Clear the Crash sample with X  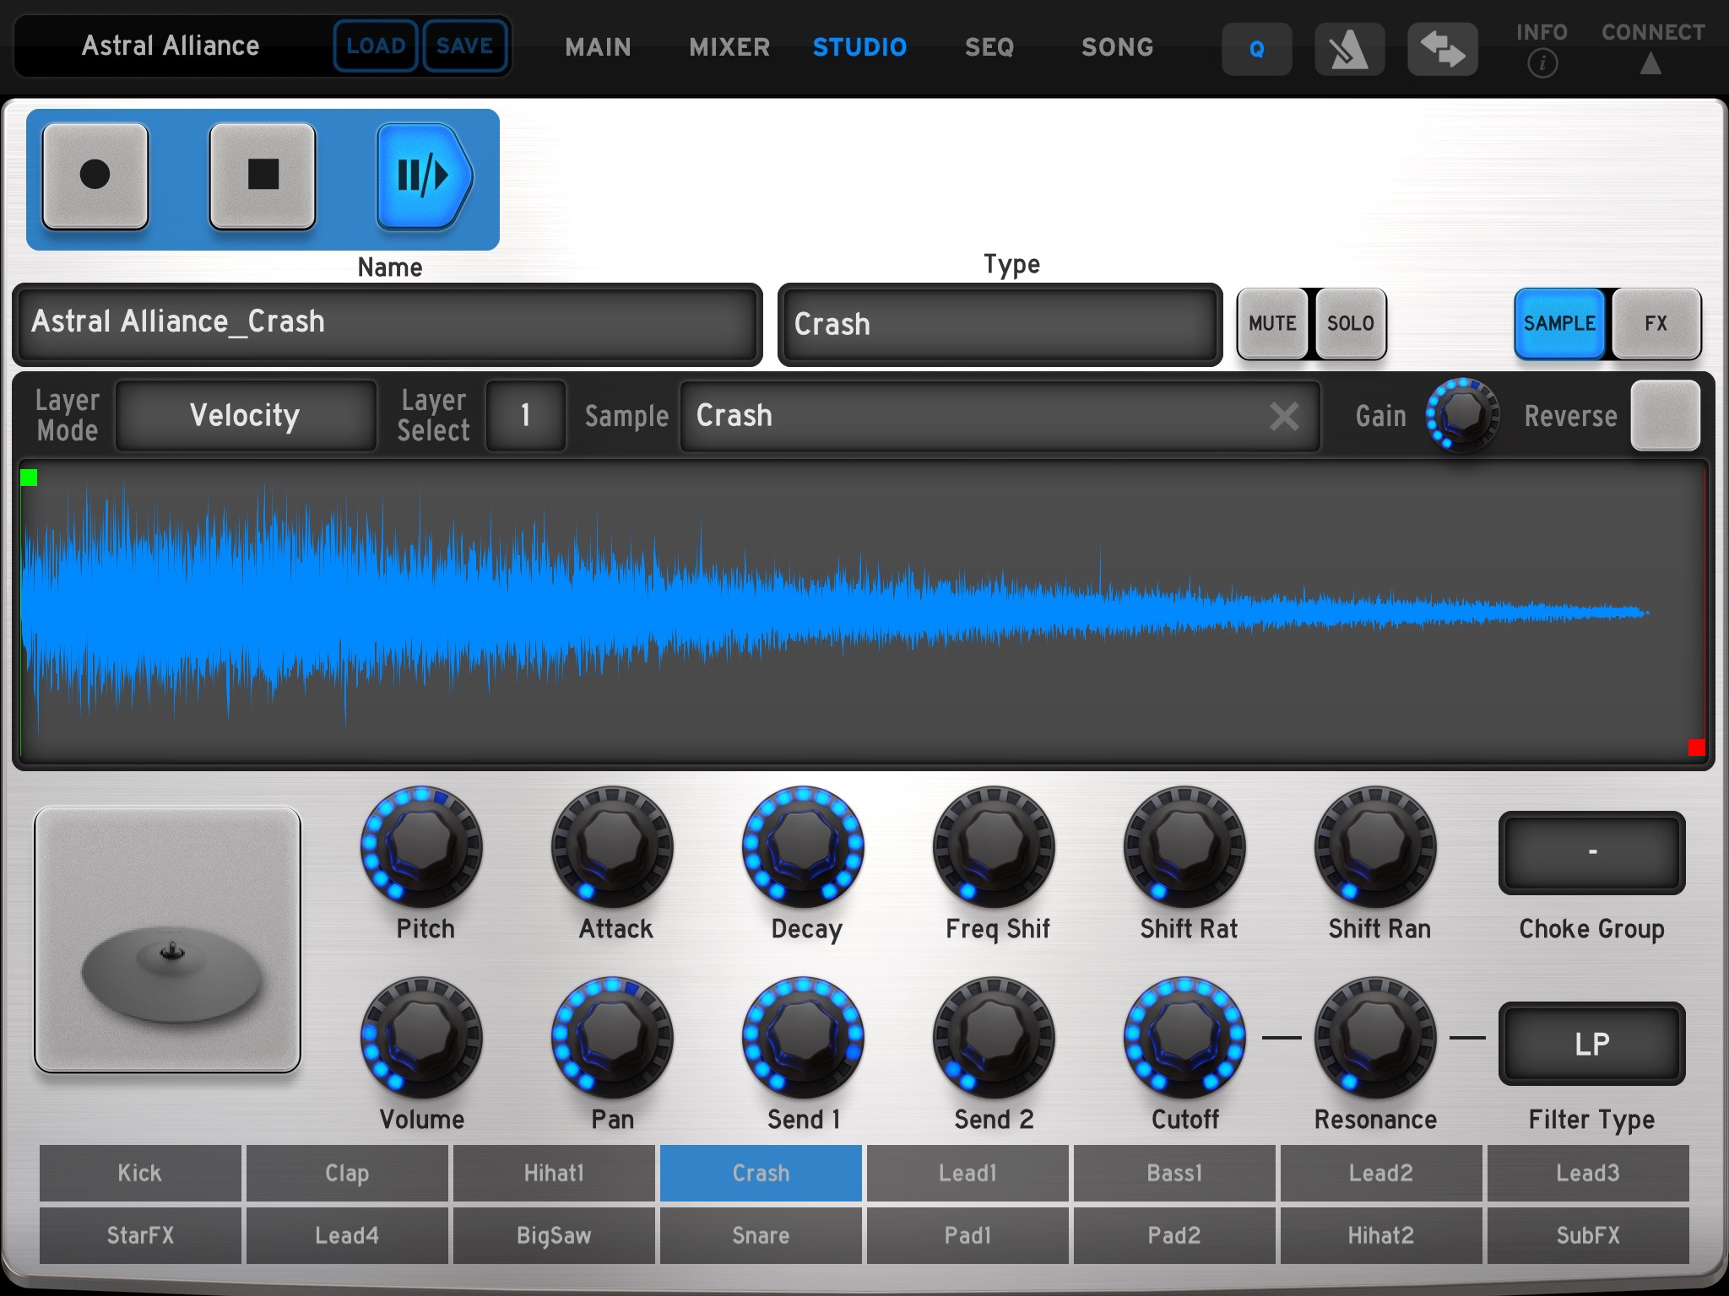coord(1284,416)
